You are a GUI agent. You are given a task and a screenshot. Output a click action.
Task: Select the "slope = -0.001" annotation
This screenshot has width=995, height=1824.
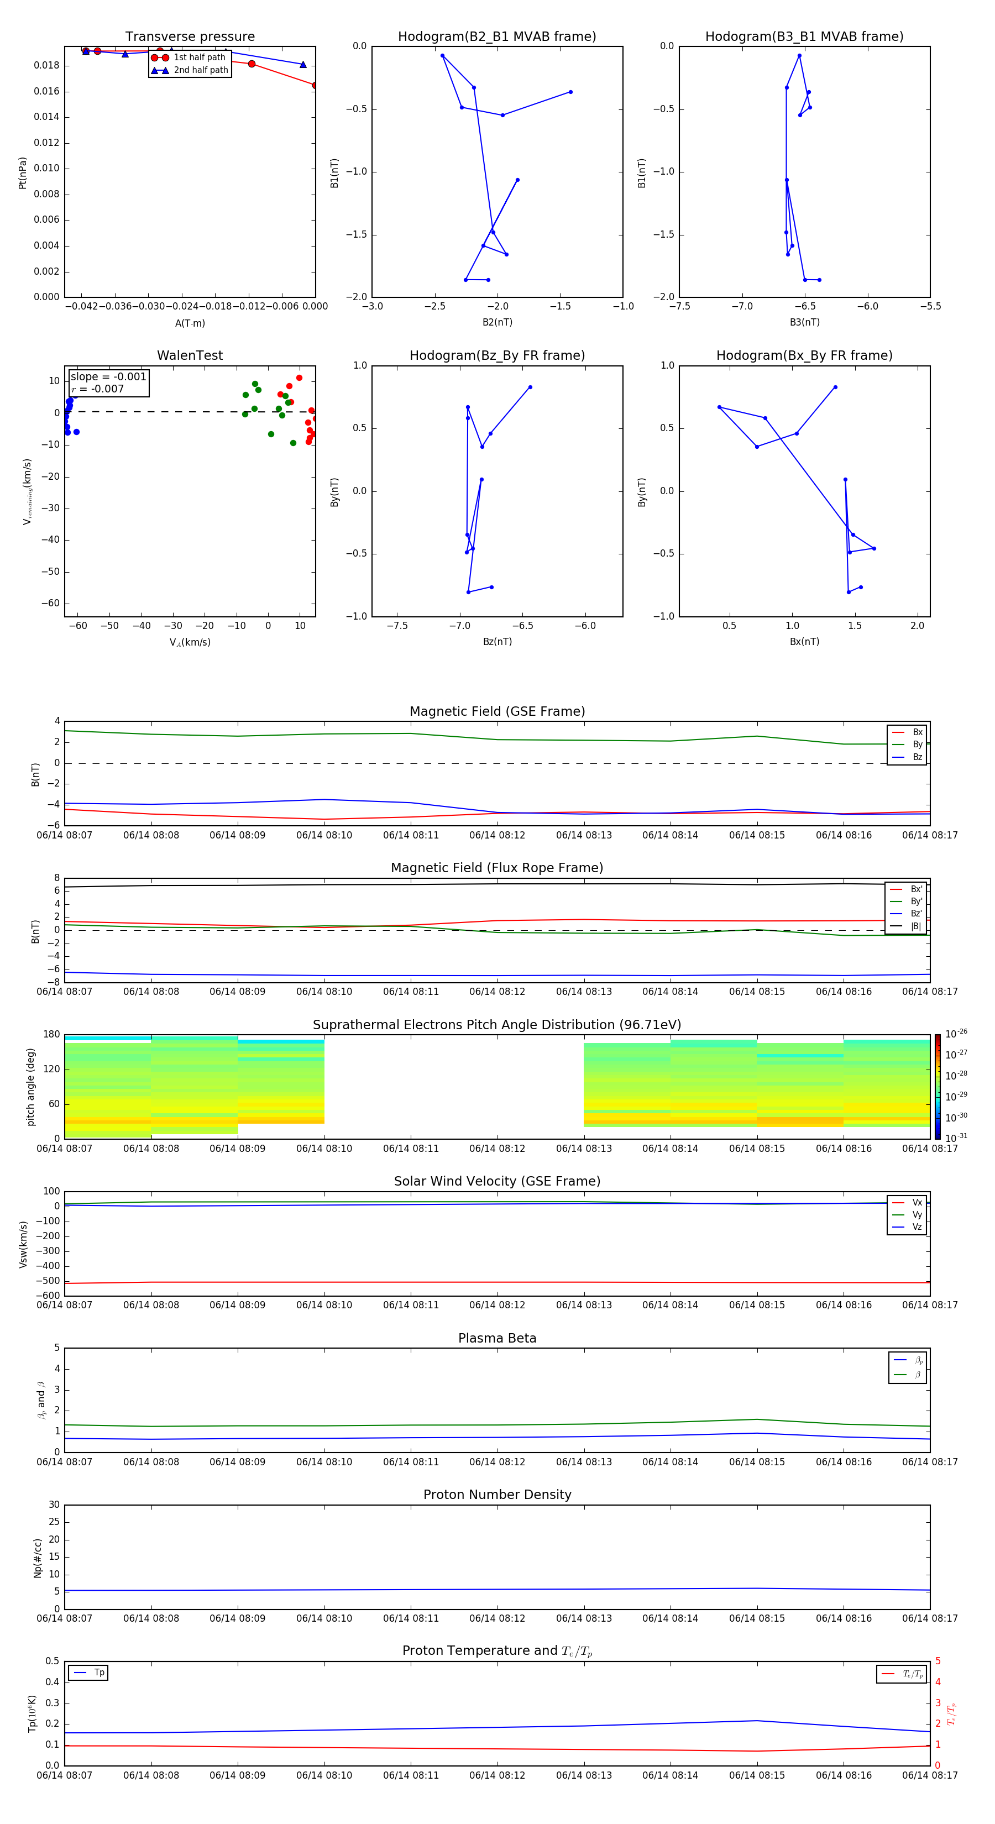(108, 377)
